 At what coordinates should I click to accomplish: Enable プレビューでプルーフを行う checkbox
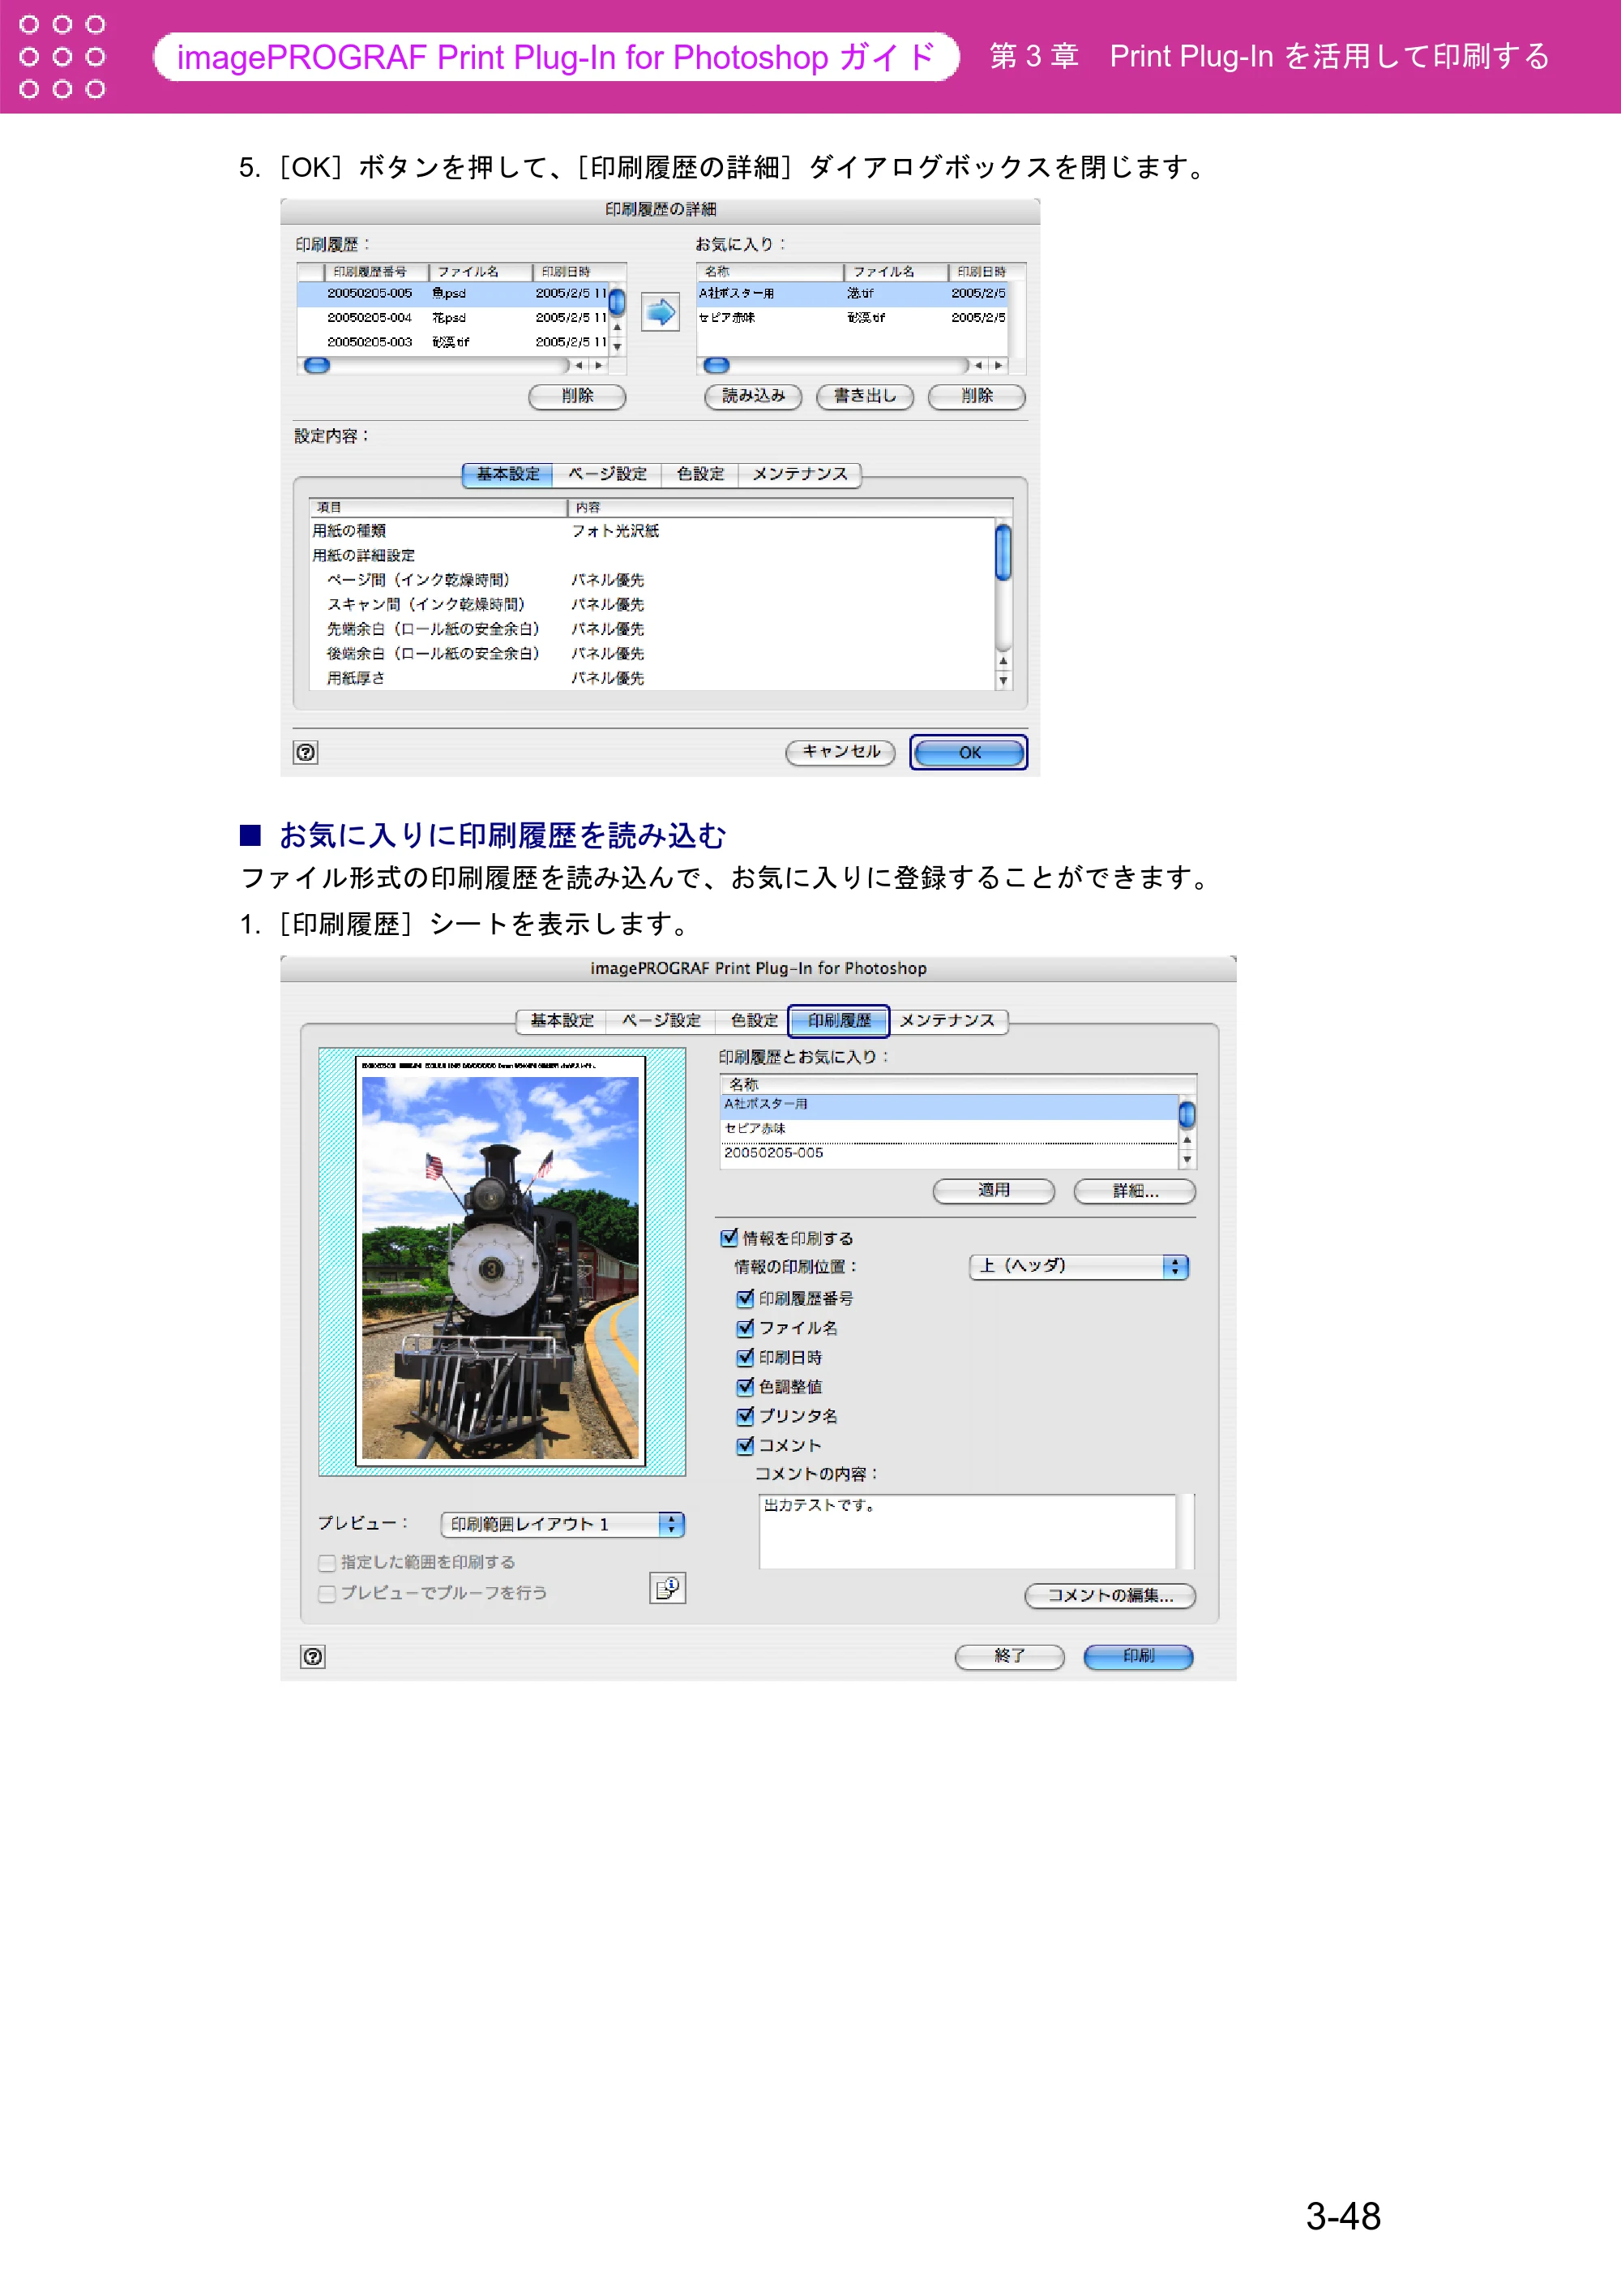pyautogui.click(x=327, y=1593)
